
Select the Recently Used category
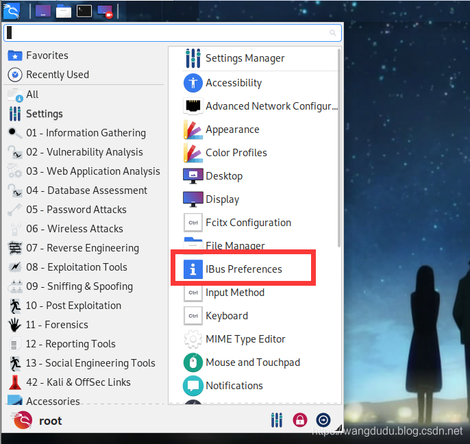(x=85, y=75)
